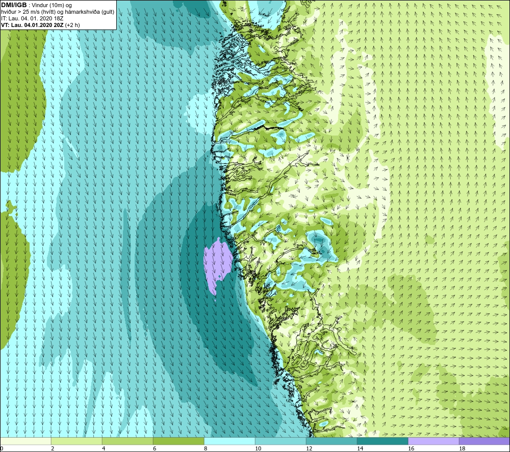This screenshot has width=510, height=452.
Task: Click the purple legend swatch right of 18
Action: (x=484, y=441)
